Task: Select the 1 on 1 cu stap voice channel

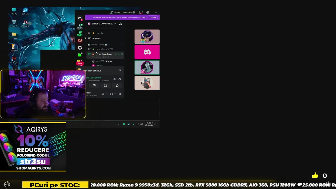Action: [105, 54]
